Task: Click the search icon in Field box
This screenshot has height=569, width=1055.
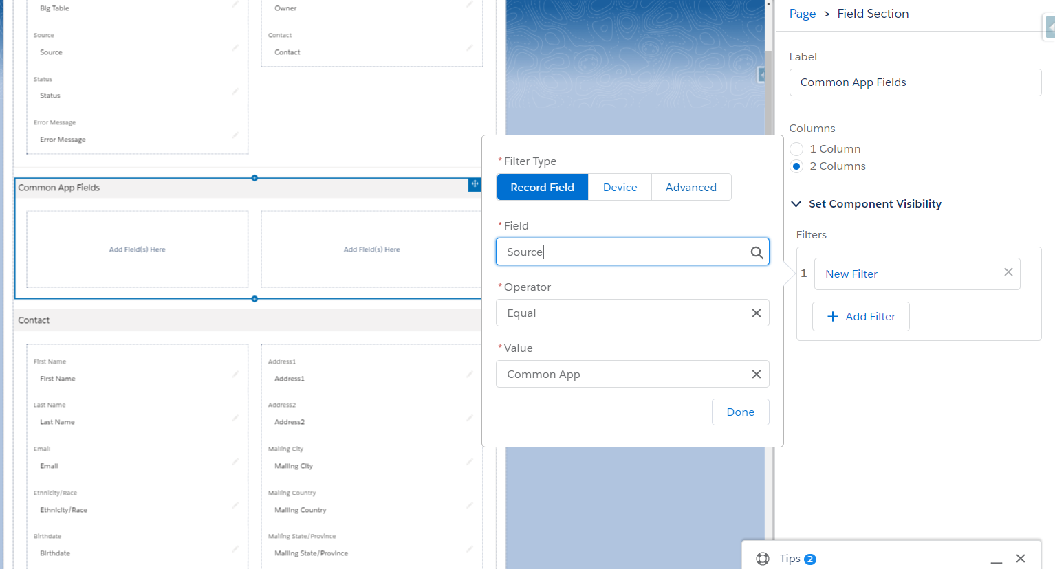Action: [x=757, y=252]
